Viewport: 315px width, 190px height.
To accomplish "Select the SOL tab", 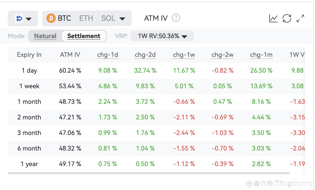I will (108, 18).
